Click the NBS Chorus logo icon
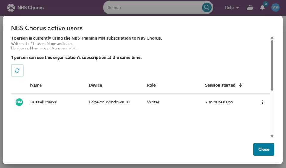 click(x=11, y=8)
